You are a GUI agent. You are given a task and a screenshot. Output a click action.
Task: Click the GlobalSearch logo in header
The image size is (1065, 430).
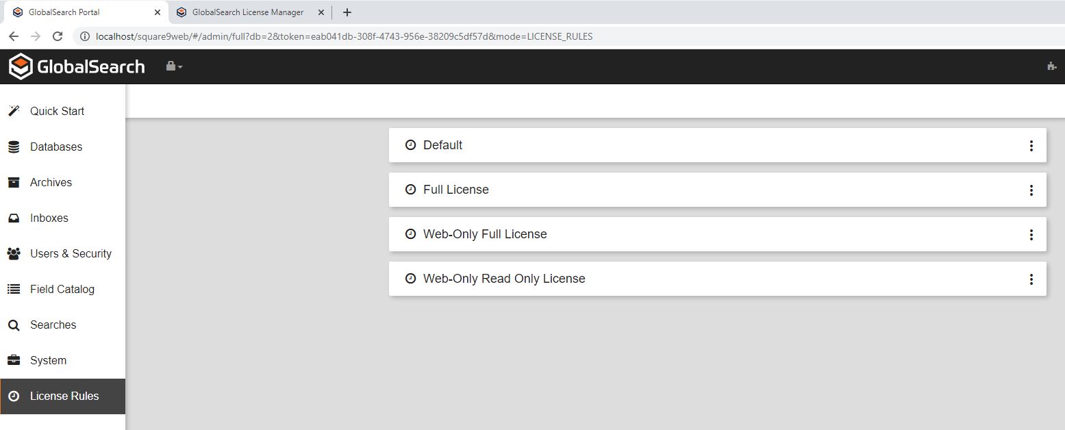pyautogui.click(x=77, y=66)
